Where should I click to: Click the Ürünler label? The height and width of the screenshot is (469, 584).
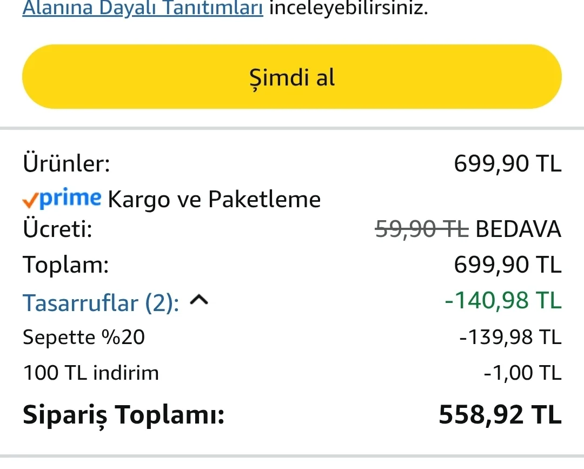coord(67,163)
